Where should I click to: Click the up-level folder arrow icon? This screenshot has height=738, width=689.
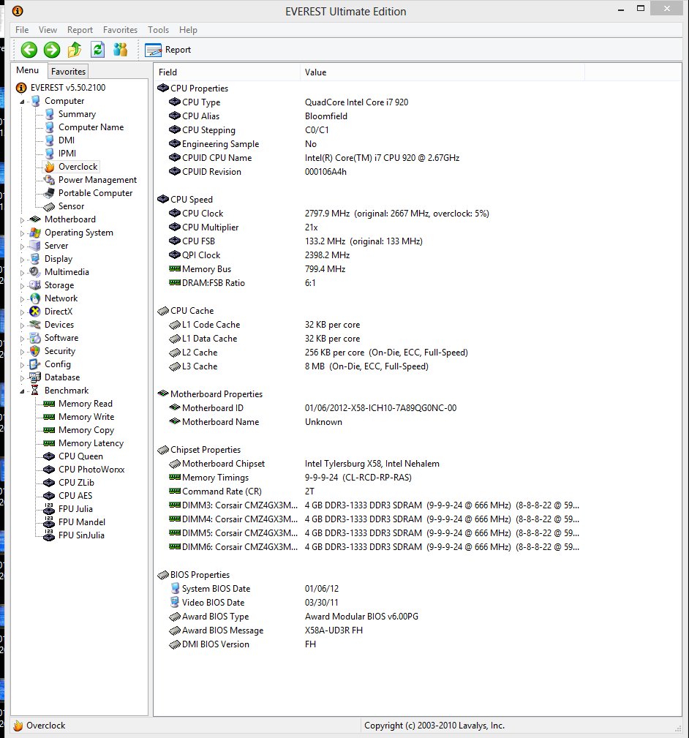tap(75, 50)
